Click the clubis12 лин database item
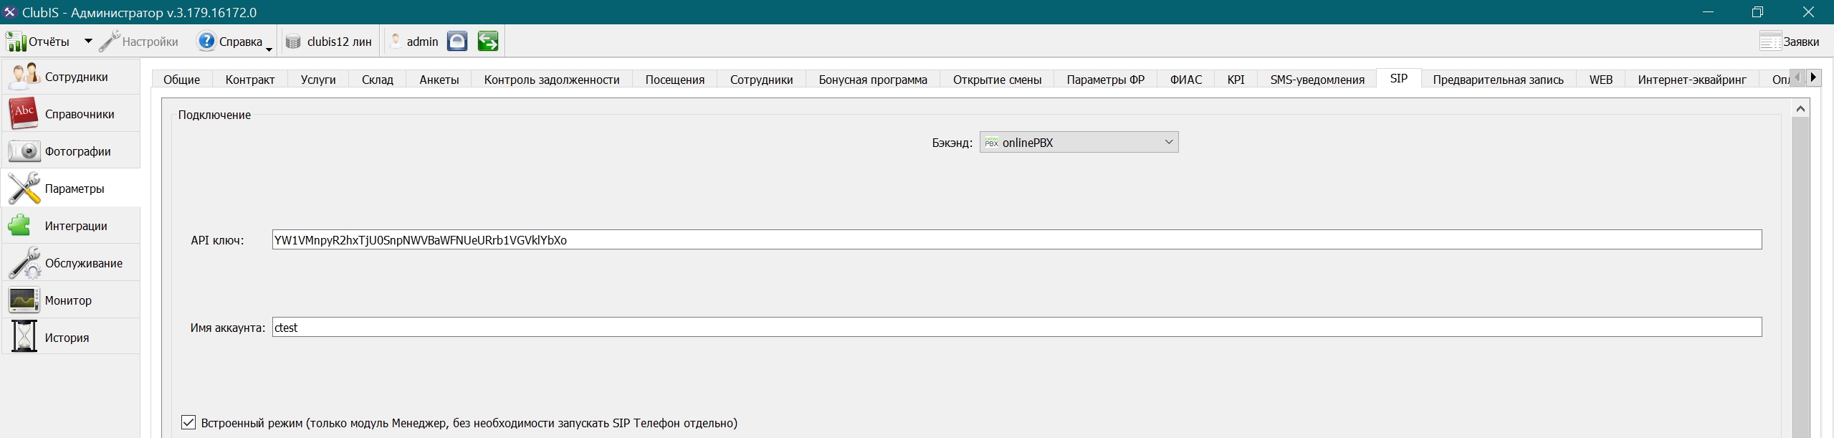 tap(328, 42)
